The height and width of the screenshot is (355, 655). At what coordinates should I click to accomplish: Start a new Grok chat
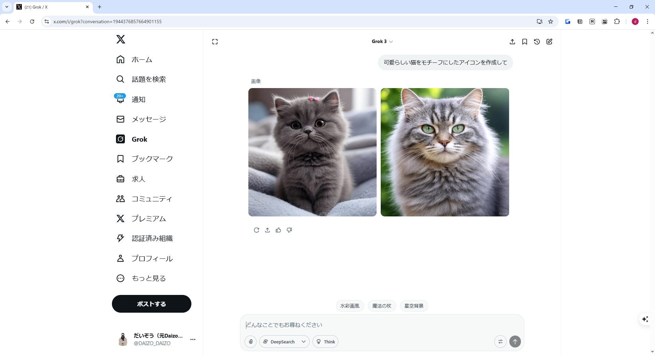(549, 41)
